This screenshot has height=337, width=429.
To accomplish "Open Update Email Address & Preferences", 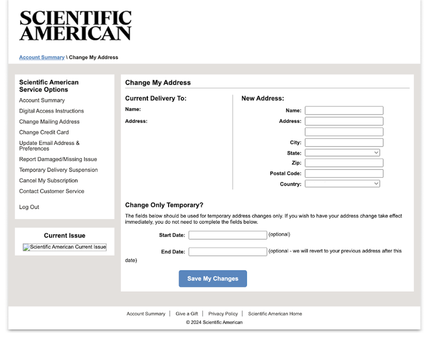I will tap(49, 145).
